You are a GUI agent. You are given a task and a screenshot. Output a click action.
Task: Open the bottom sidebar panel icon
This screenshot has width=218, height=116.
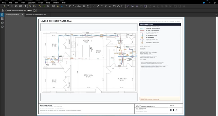click(x=2, y=27)
